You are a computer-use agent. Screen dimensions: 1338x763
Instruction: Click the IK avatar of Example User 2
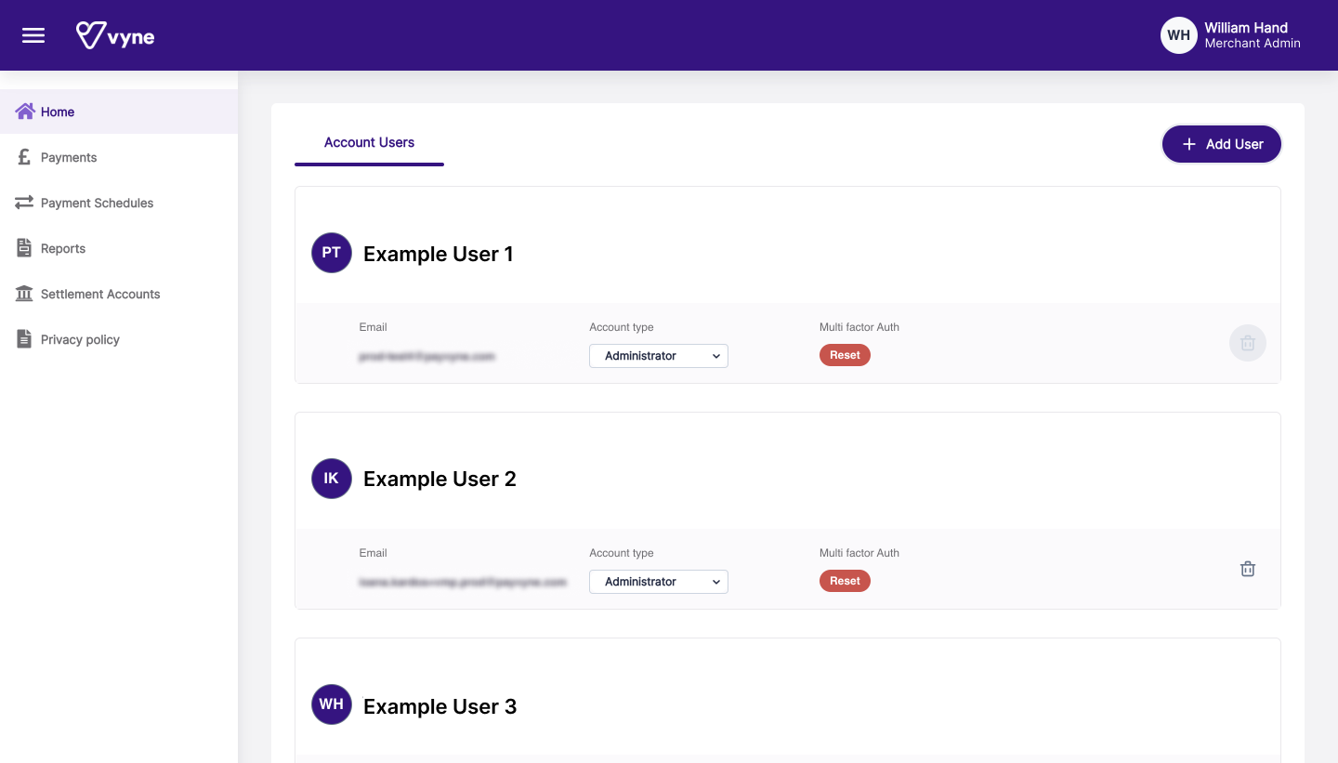tap(332, 479)
